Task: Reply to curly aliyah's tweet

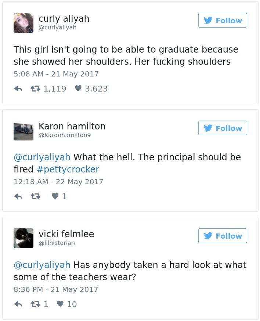Action: pyautogui.click(x=18, y=89)
